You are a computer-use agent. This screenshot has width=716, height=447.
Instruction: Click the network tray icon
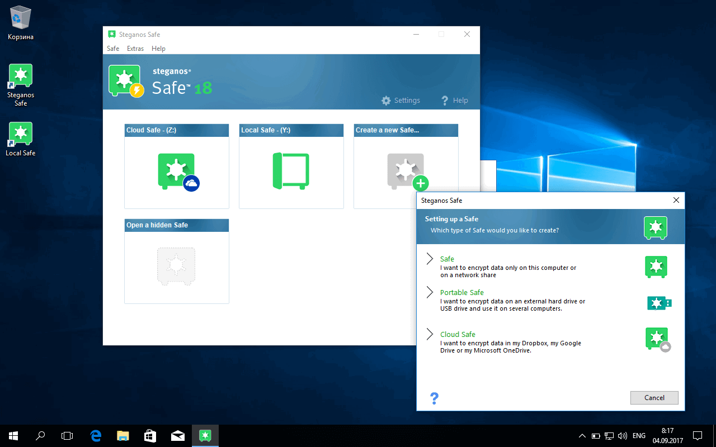coord(609,435)
